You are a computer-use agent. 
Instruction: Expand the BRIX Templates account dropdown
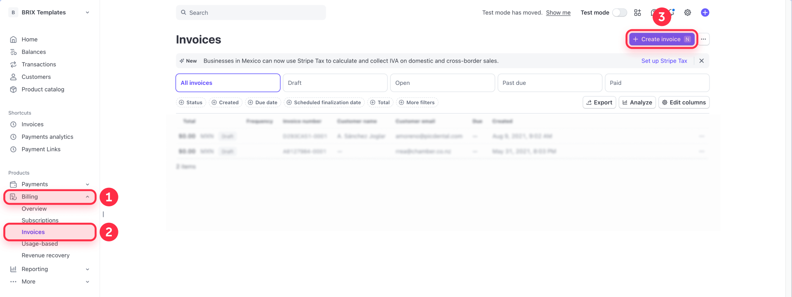click(87, 12)
